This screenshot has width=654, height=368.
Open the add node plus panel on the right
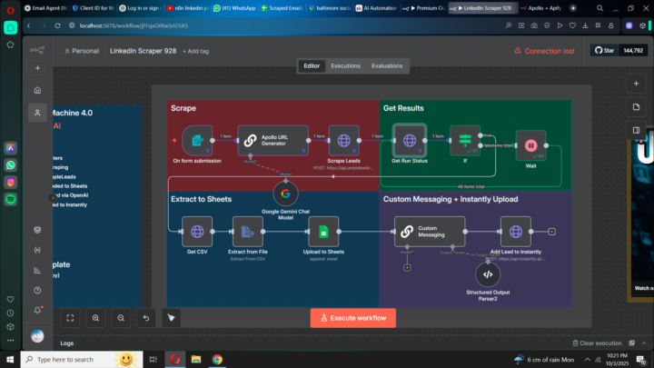(636, 84)
